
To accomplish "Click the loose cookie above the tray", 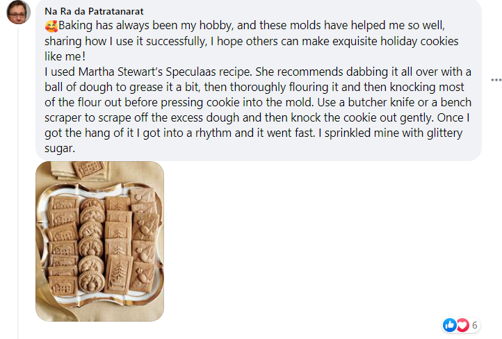I will point(89,170).
